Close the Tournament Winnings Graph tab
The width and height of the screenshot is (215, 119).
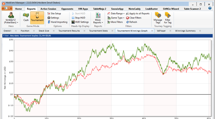(152, 31)
